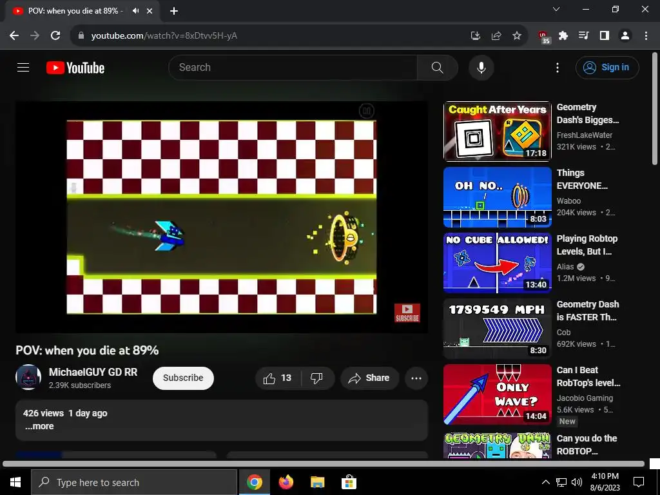Viewport: 660px width, 495px height.
Task: Open Can I Beat RobTop's level title
Action: pyautogui.click(x=588, y=376)
